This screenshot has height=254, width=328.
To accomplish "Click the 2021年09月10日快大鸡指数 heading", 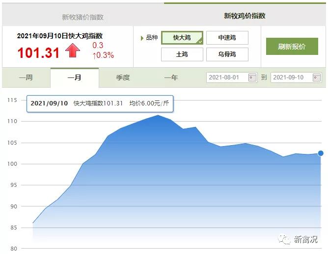I will click(60, 36).
